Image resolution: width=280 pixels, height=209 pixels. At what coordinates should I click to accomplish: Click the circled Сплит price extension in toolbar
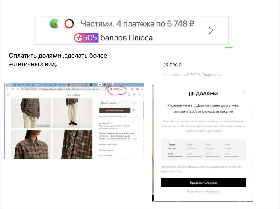(x=117, y=89)
